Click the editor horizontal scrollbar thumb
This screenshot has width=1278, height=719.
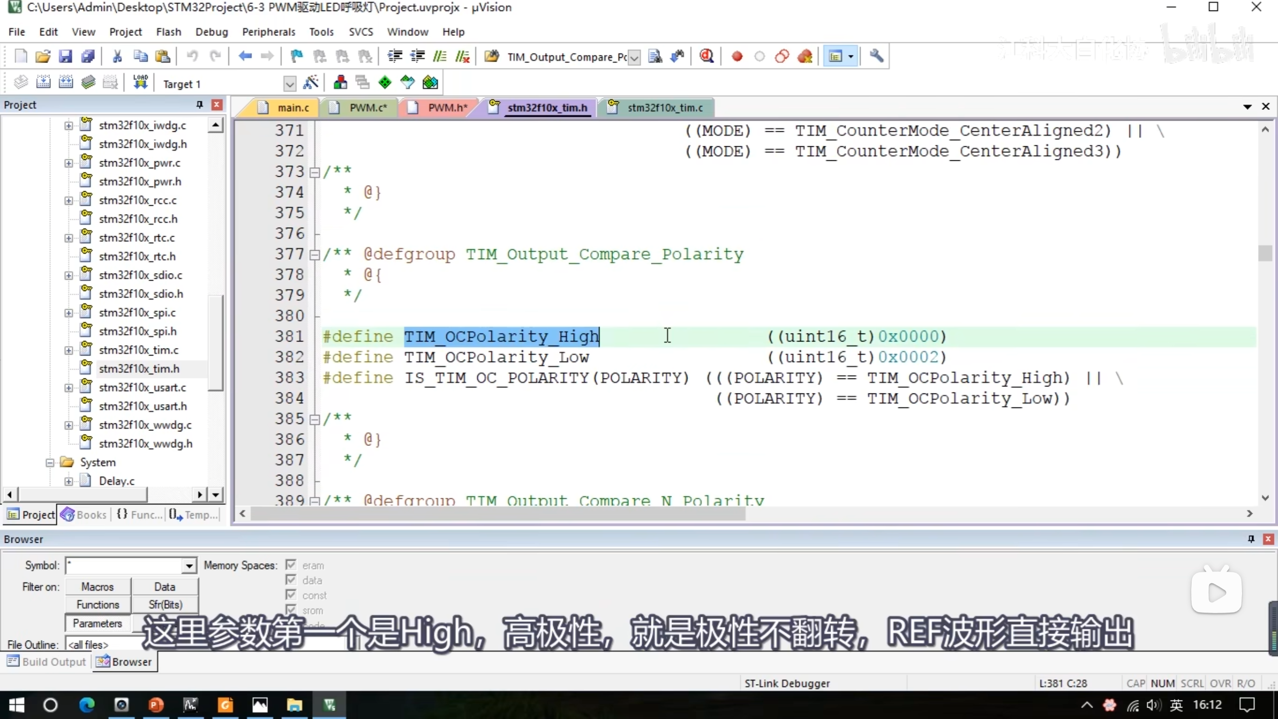[x=497, y=514]
